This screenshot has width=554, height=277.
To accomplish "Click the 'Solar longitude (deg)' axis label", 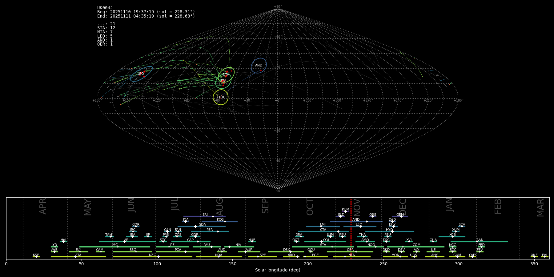I will tap(278, 270).
